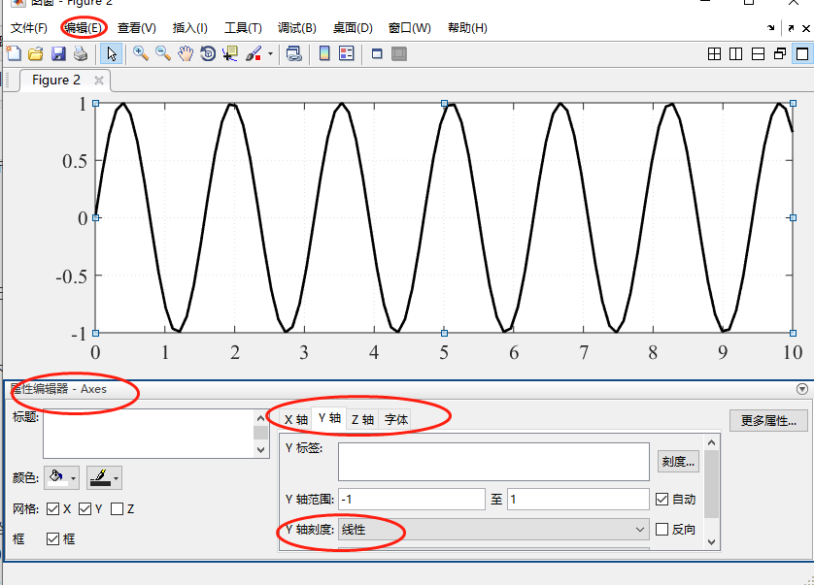Switch to the Z 轴 tab
814x585 pixels.
pyautogui.click(x=362, y=419)
